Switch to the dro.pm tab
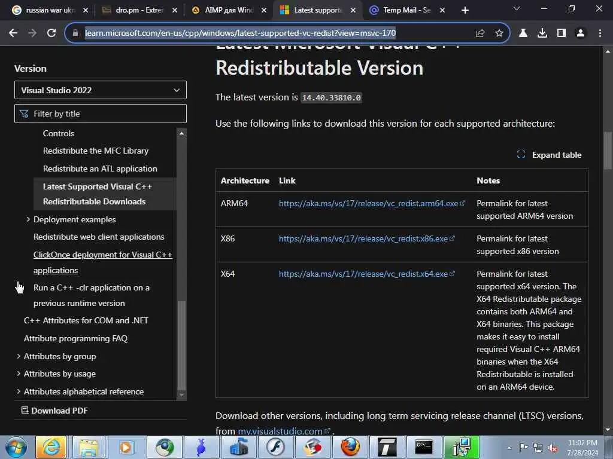 coord(139,10)
